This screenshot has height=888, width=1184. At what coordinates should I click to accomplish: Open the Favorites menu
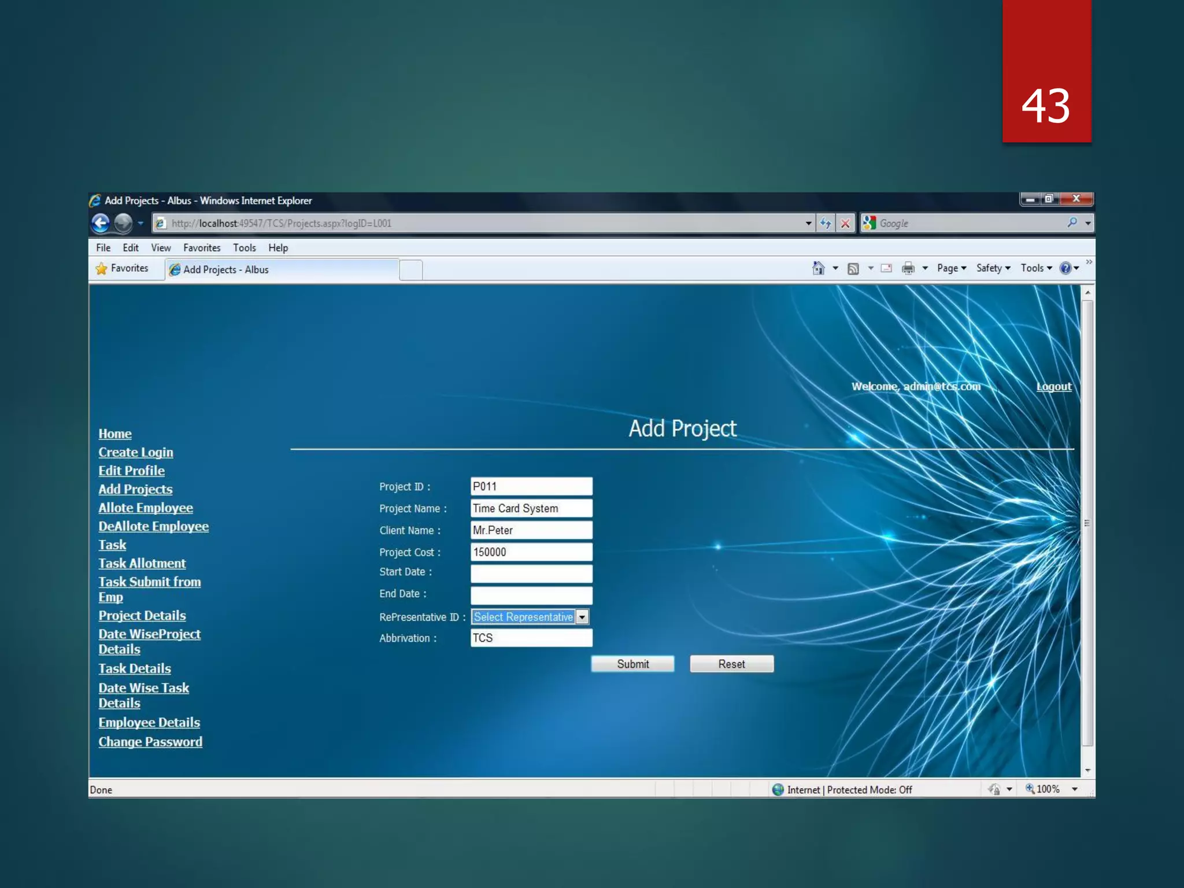pos(202,248)
